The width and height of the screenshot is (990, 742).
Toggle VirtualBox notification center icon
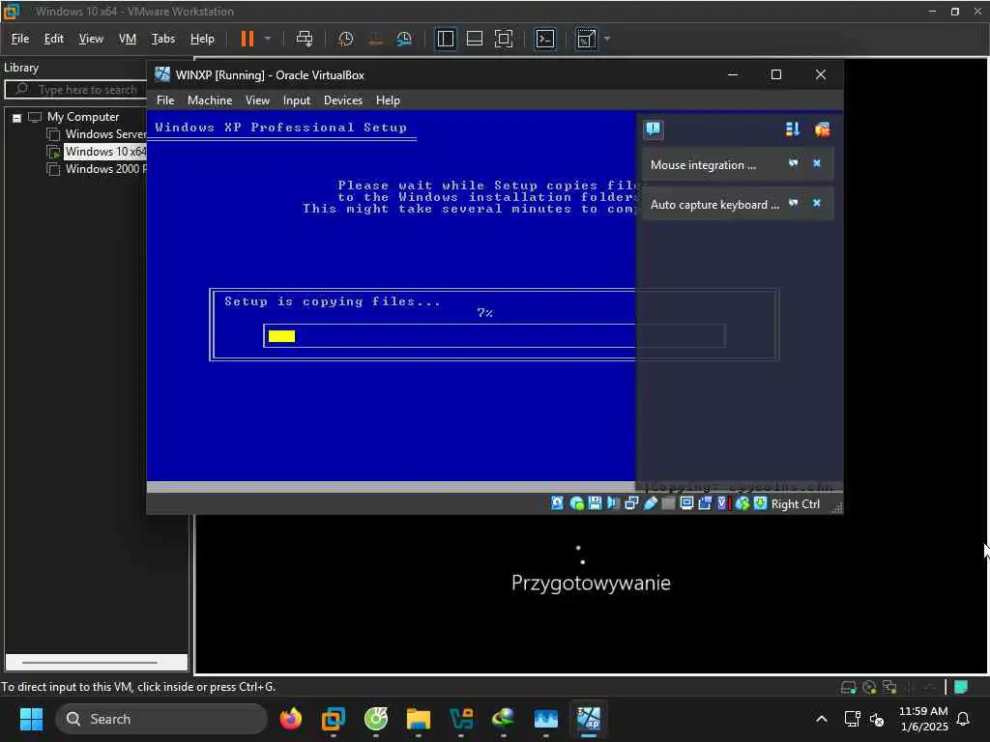tap(653, 129)
